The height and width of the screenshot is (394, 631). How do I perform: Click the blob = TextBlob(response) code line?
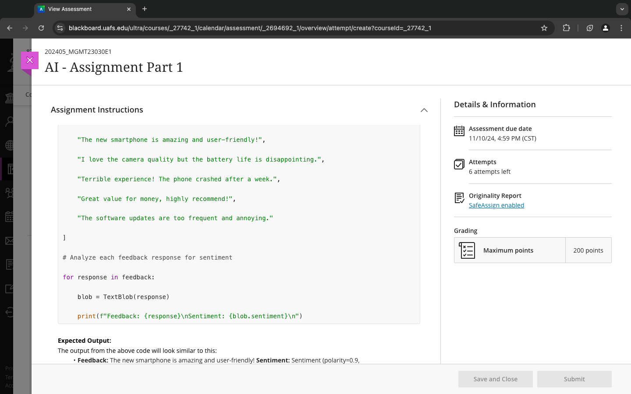[x=124, y=297]
